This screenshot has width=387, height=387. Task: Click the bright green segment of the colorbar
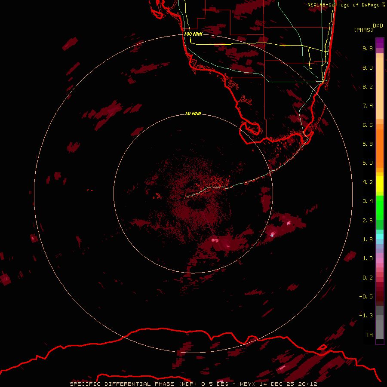pos(380,207)
